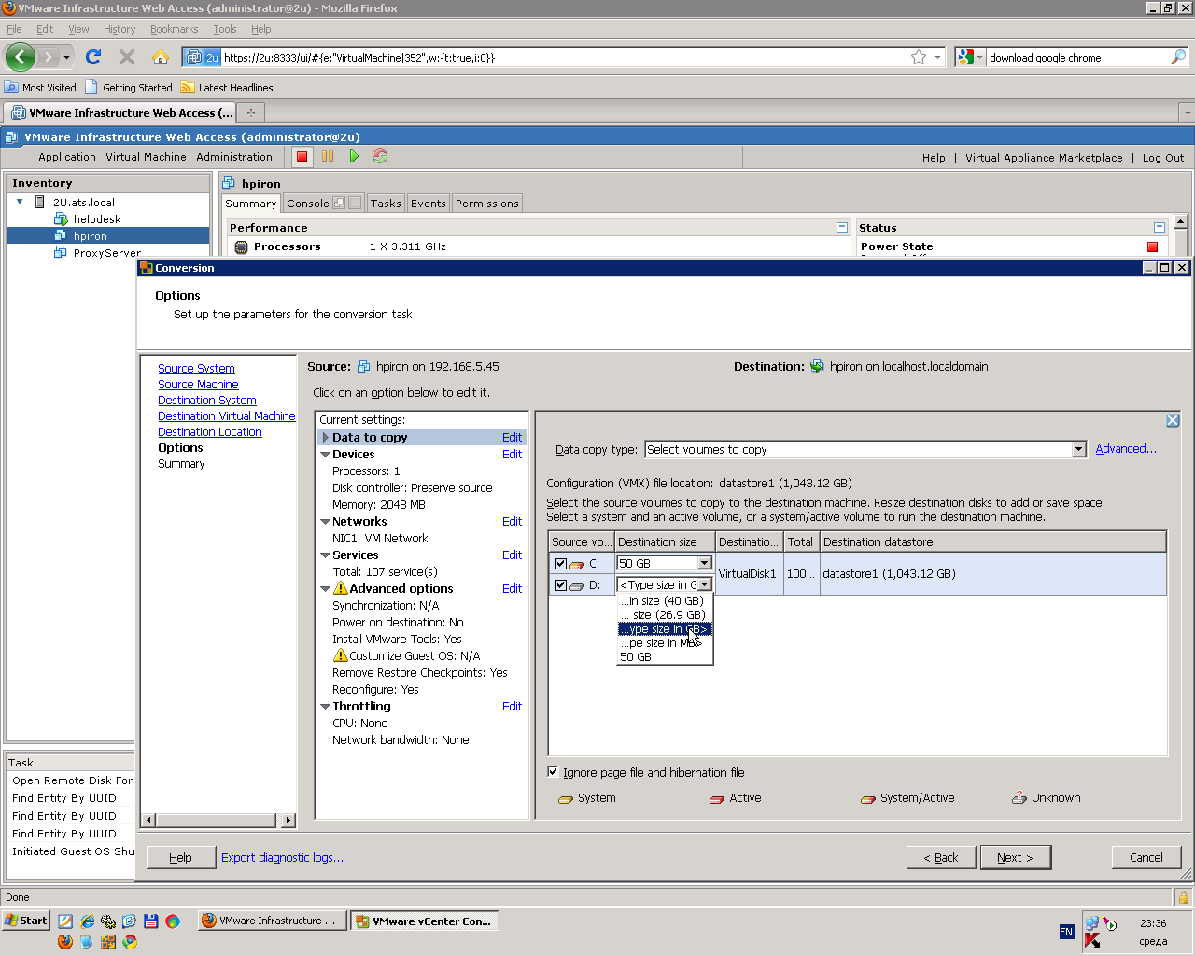Click 2U.ats.local host server icon

click(x=40, y=202)
